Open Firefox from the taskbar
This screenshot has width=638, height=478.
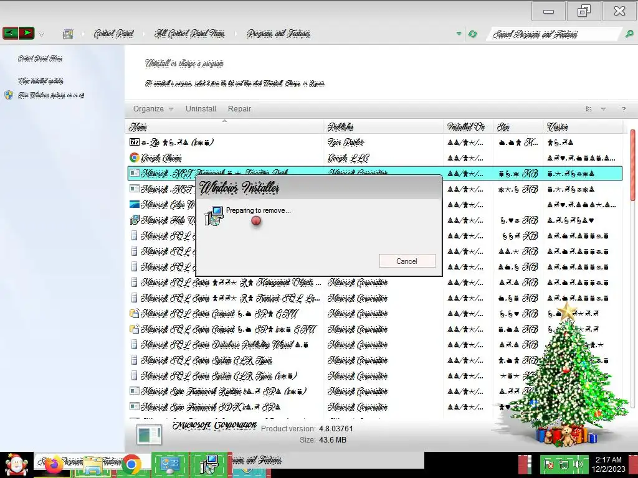tap(54, 465)
